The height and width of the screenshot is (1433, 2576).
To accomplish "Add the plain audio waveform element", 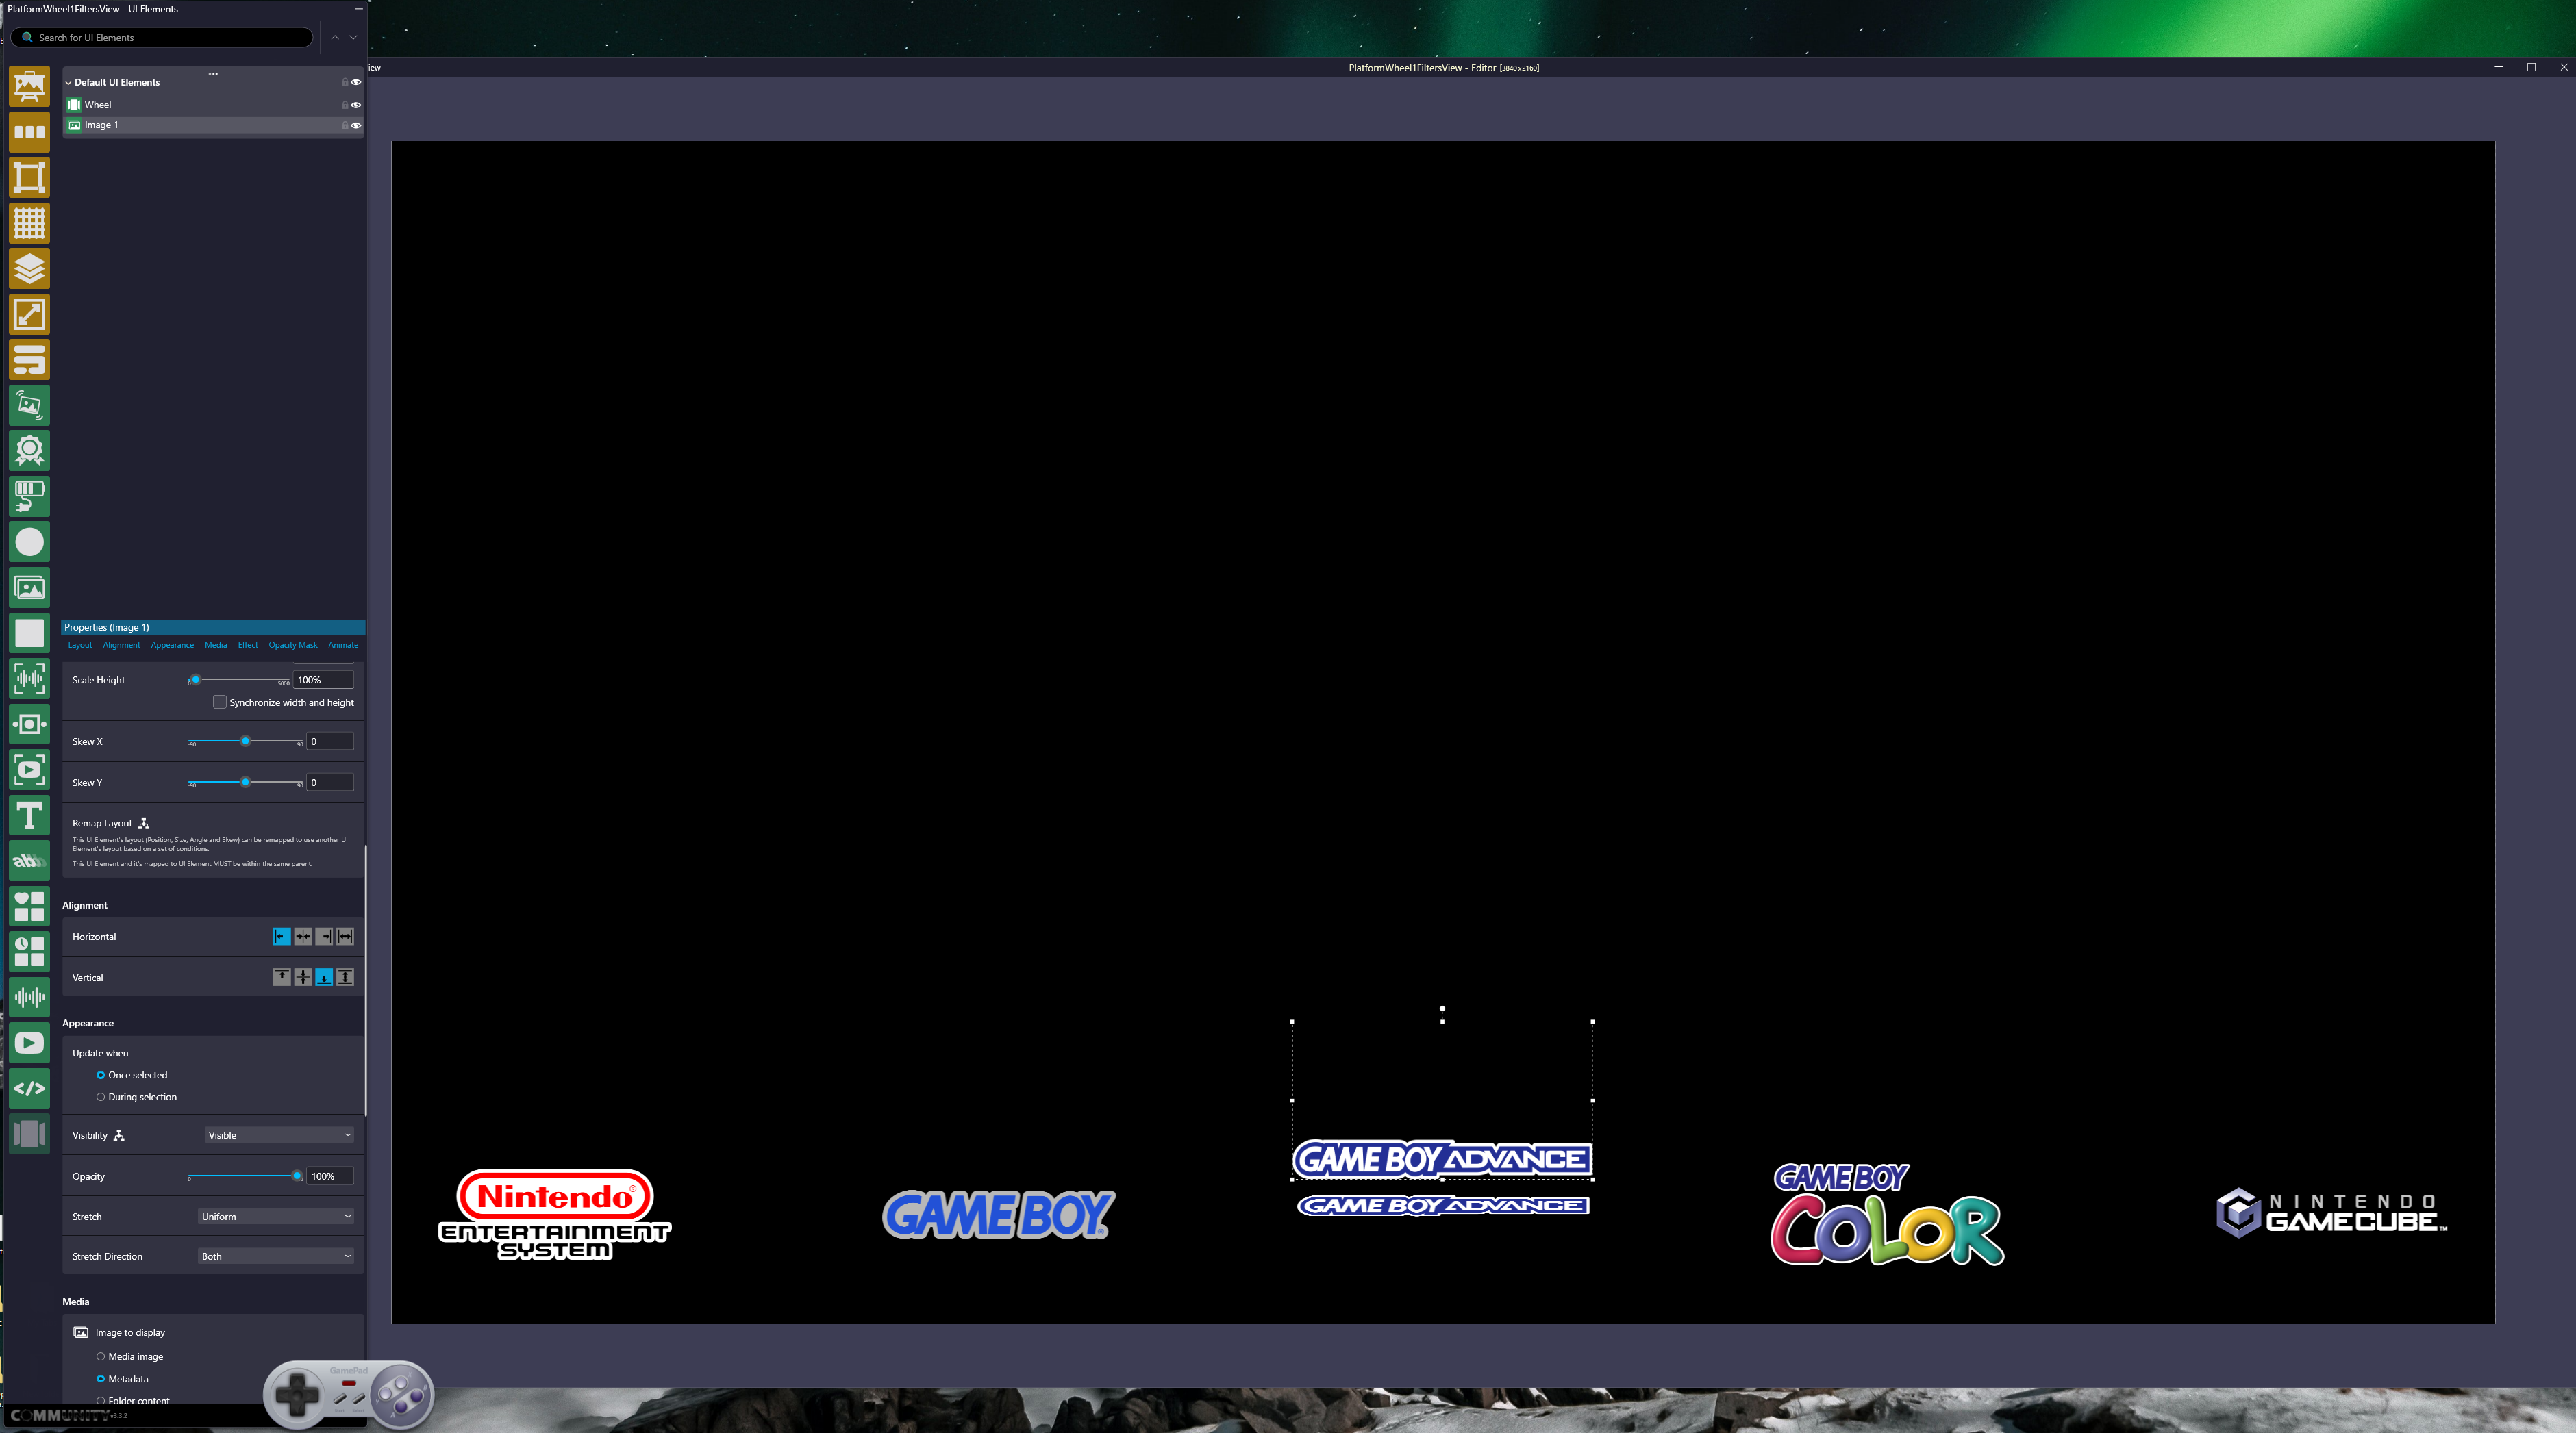I will click(29, 998).
